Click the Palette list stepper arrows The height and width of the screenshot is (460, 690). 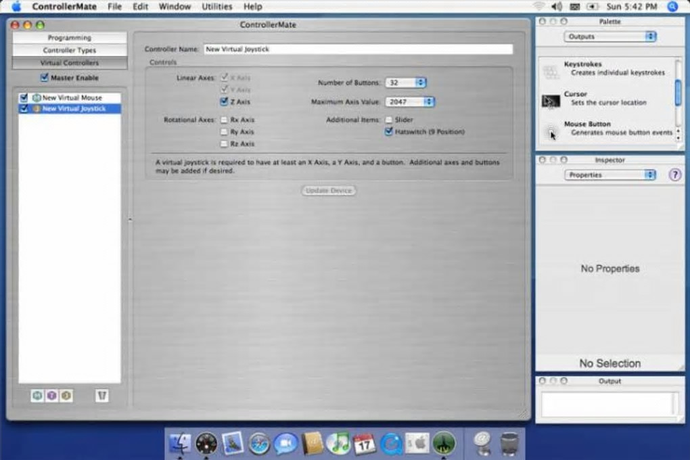(x=678, y=135)
